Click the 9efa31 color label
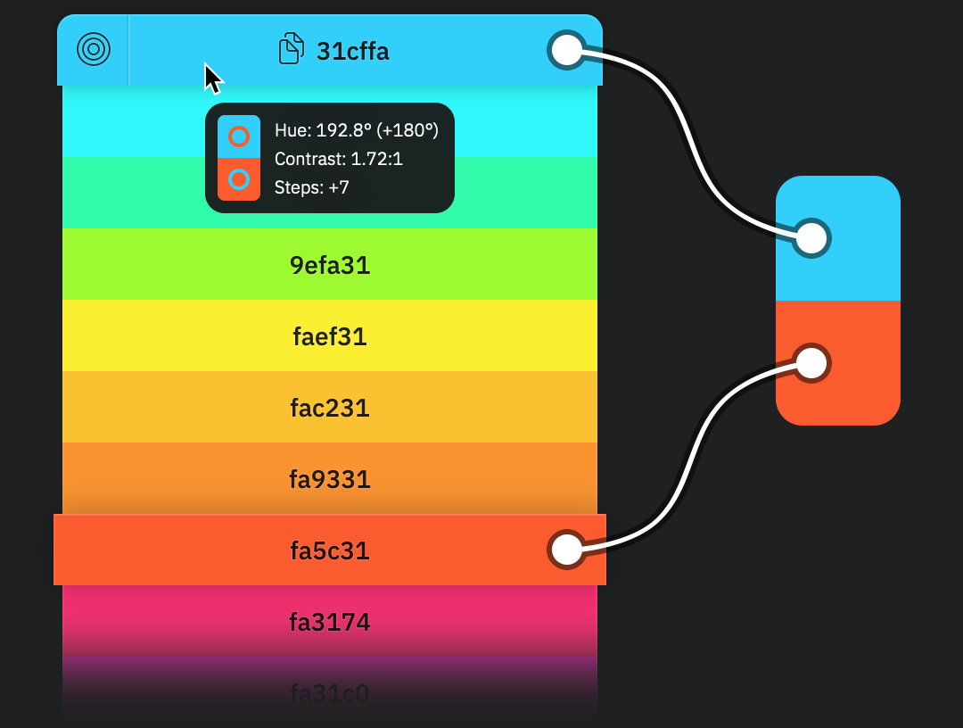This screenshot has height=728, width=963. [330, 265]
